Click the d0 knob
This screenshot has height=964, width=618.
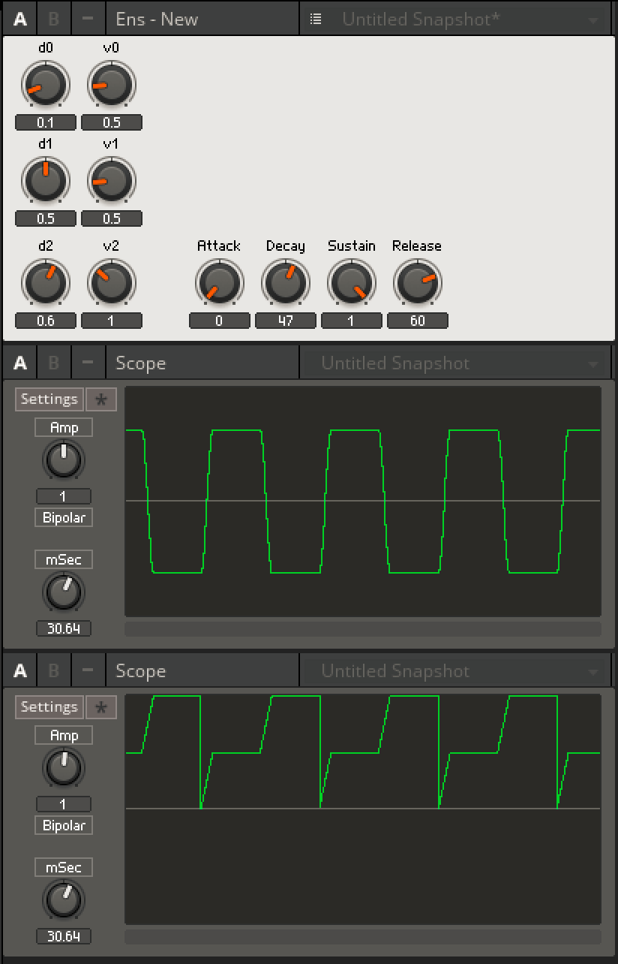coord(46,85)
